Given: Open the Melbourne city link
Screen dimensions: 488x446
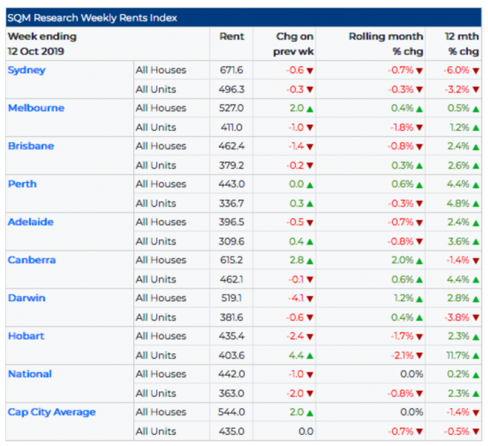Looking at the screenshot, I should [35, 108].
